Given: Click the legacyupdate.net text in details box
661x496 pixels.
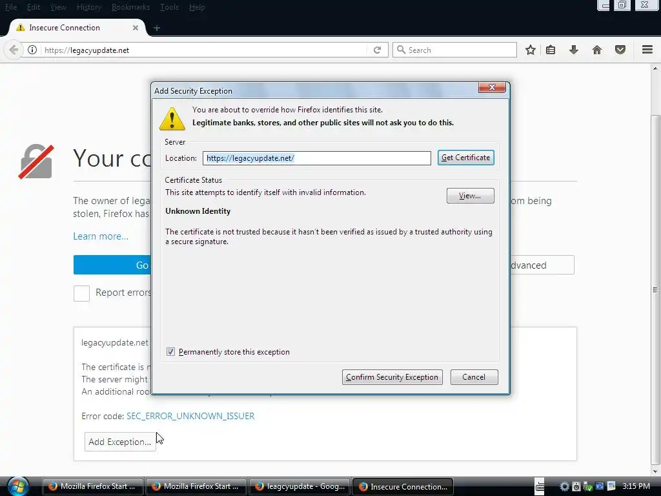Looking at the screenshot, I should [115, 342].
